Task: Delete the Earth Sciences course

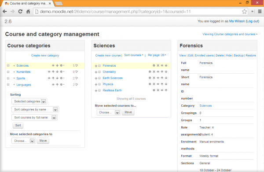Action: click(154, 78)
